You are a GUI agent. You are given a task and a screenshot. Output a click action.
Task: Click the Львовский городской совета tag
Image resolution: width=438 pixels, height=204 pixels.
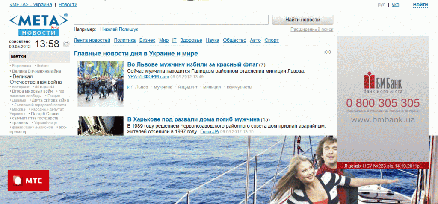pos(40,105)
